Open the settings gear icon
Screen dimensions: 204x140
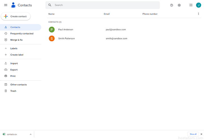tap(179, 5)
